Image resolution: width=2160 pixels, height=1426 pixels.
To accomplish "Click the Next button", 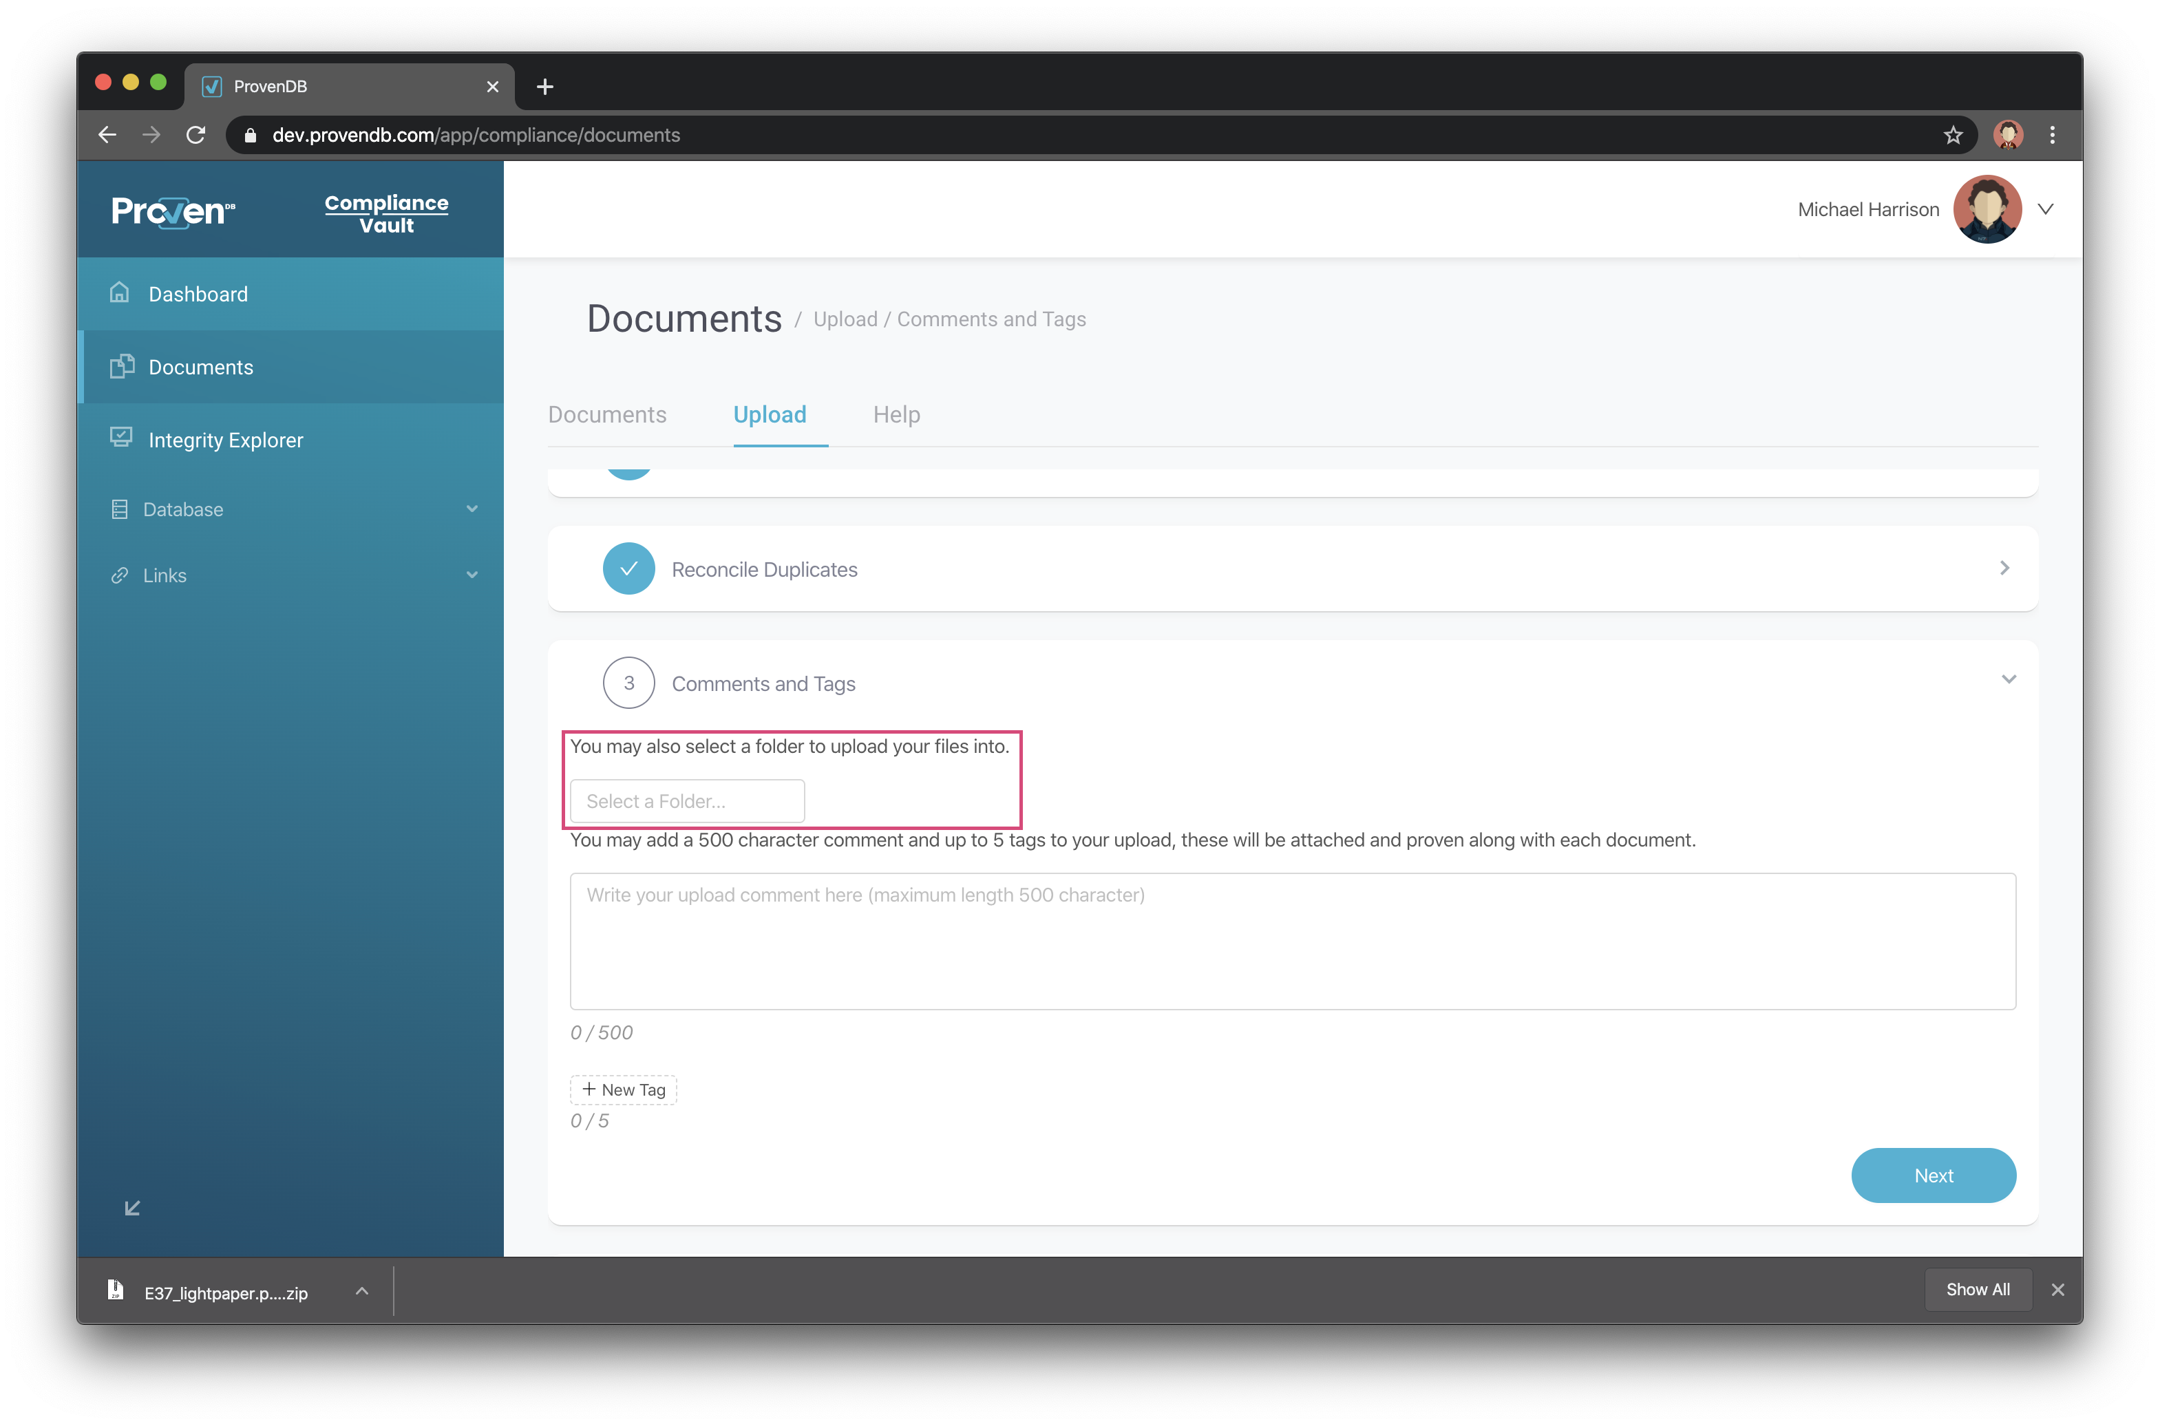I will coord(1933,1175).
